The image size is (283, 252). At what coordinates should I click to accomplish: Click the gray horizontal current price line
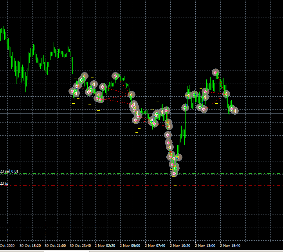click(258, 113)
